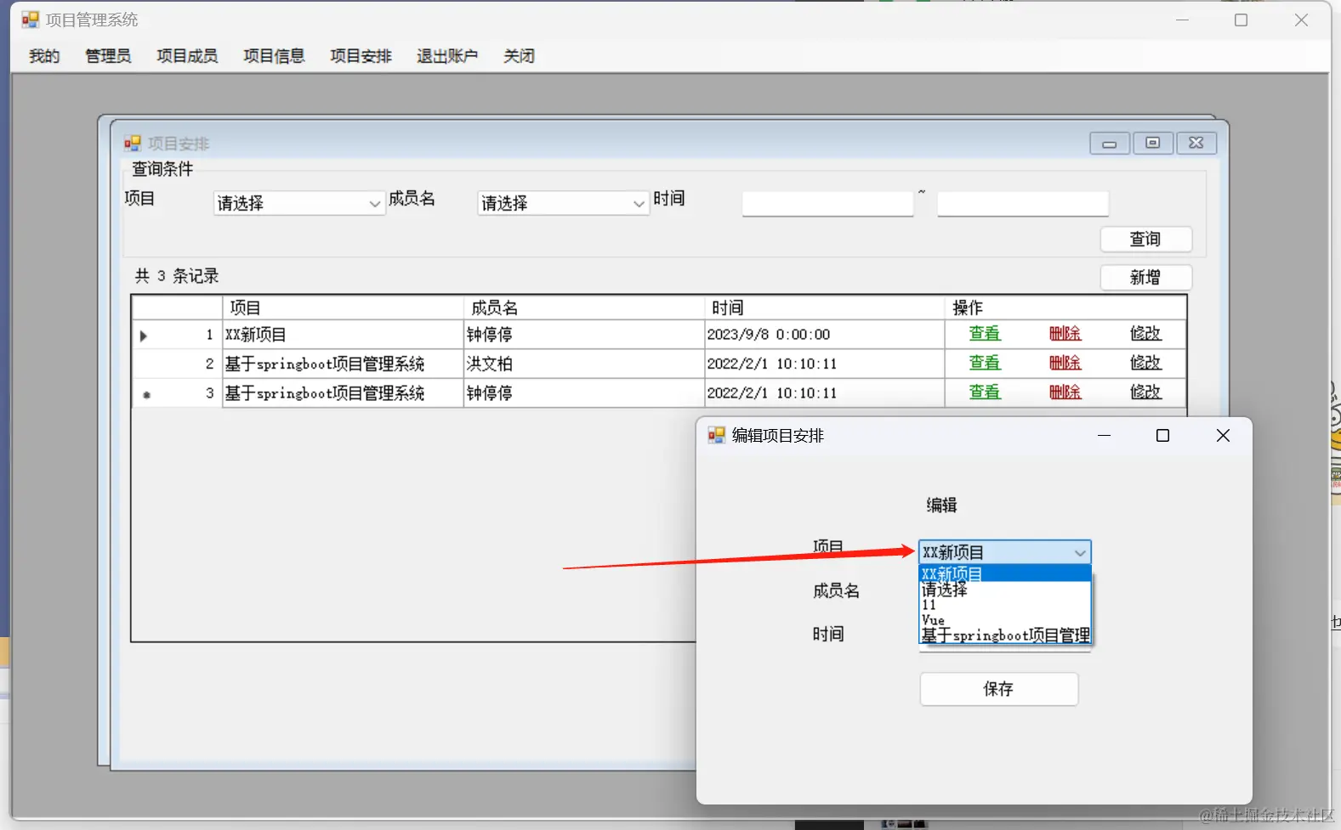Click the 项目安排 window title icon
Screen dimensions: 1341x830
pyautogui.click(x=133, y=144)
